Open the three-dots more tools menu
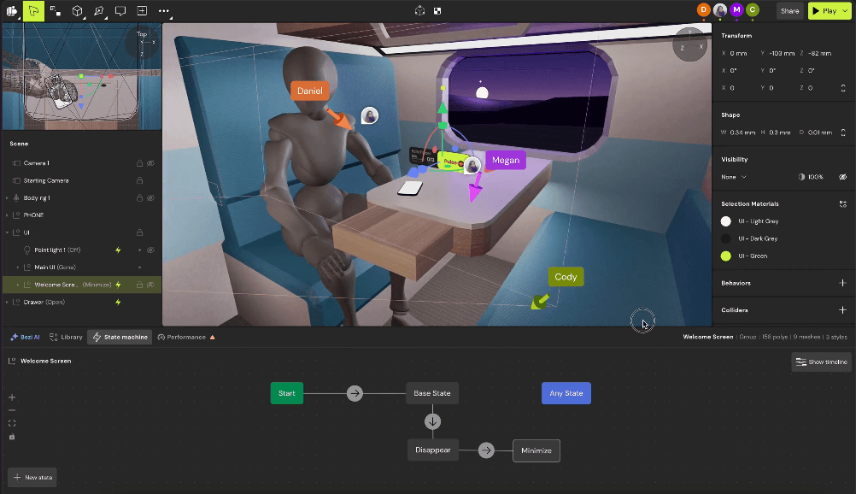The width and height of the screenshot is (856, 494). [164, 11]
